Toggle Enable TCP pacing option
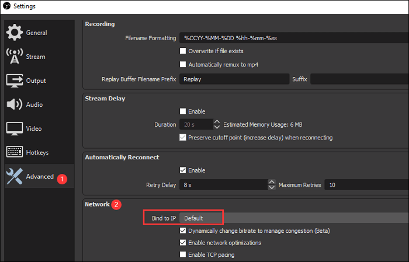 click(x=183, y=255)
